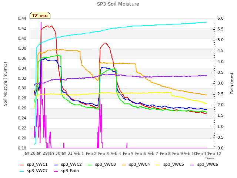237x178 pixels.
Task: Click the highest magenta rain spike peak
Action: (x=41, y=22)
